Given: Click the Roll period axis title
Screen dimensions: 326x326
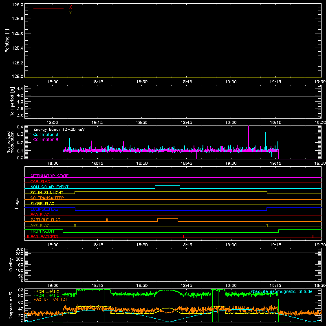Looking at the screenshot, I should tap(12, 101).
